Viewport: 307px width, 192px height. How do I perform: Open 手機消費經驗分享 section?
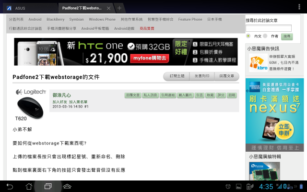click(61, 28)
